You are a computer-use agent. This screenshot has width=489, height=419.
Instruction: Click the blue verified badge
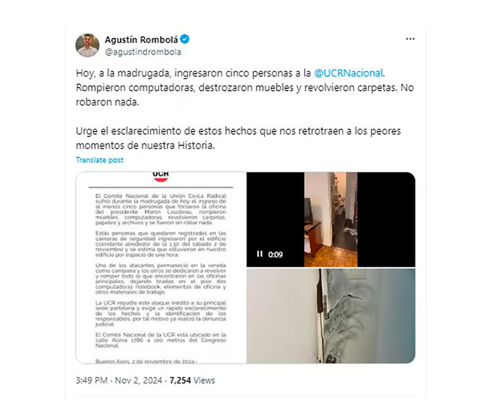click(x=185, y=39)
